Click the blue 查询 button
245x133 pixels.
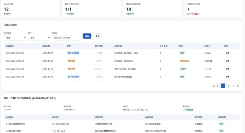pos(87,36)
